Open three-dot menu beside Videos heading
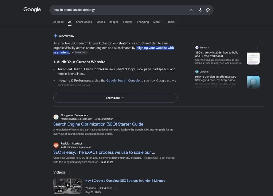Screen dimensions: 273x196 pos(70,172)
